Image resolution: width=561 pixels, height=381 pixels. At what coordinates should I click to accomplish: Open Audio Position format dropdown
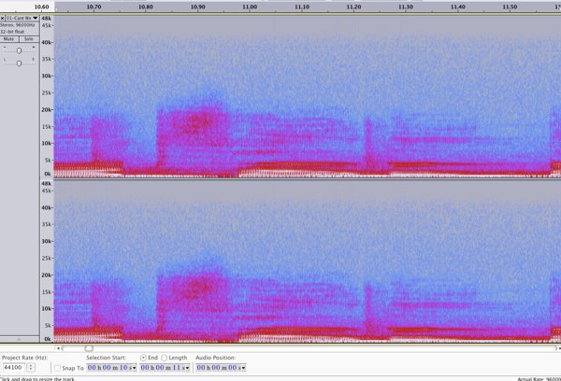244,368
